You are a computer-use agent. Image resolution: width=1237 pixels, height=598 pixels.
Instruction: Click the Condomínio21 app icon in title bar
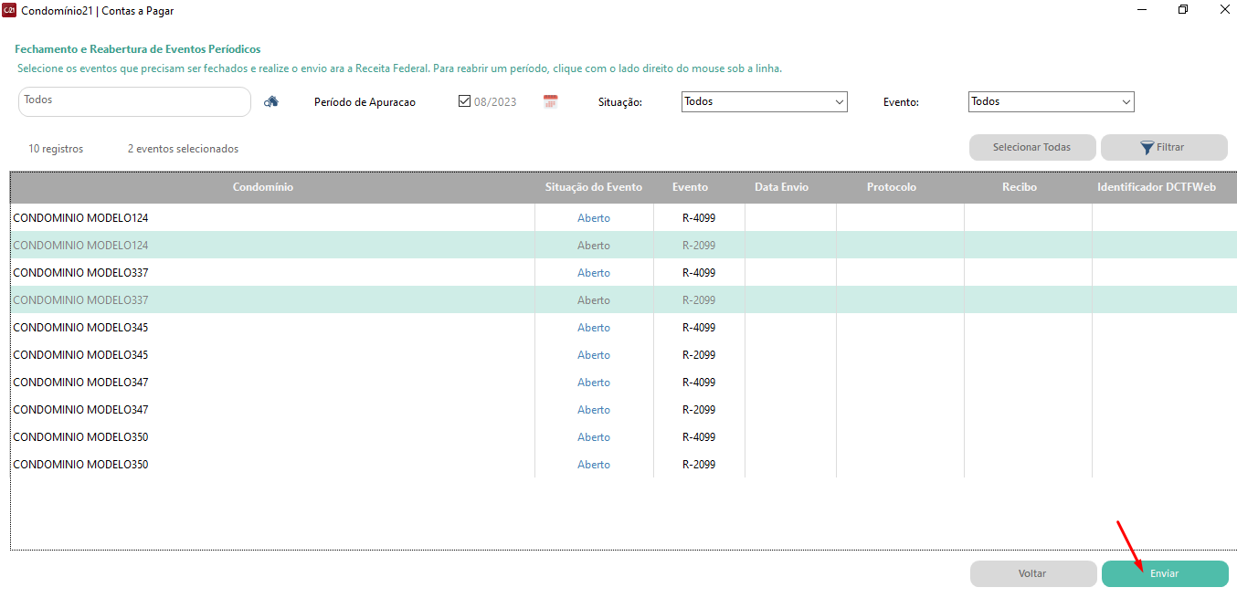(x=9, y=10)
